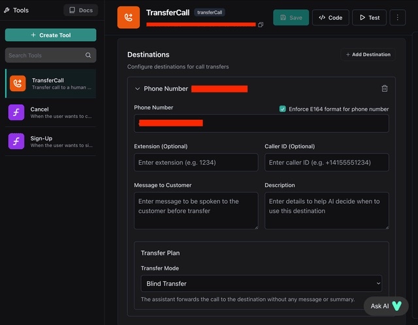Click the Transfer Plan heading
Image resolution: width=418 pixels, height=325 pixels.
pyautogui.click(x=160, y=253)
